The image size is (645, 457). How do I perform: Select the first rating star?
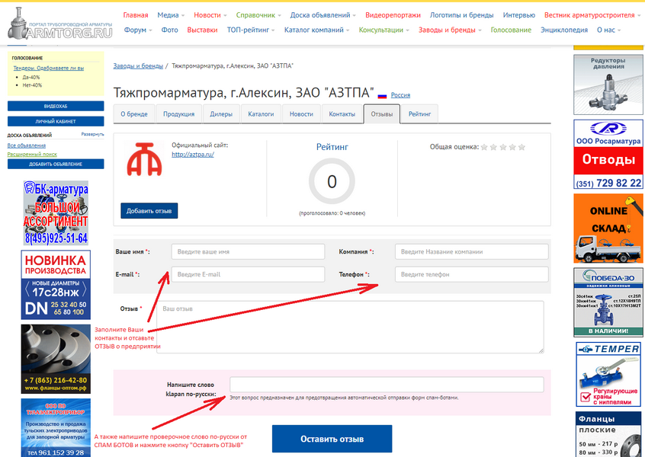click(484, 147)
